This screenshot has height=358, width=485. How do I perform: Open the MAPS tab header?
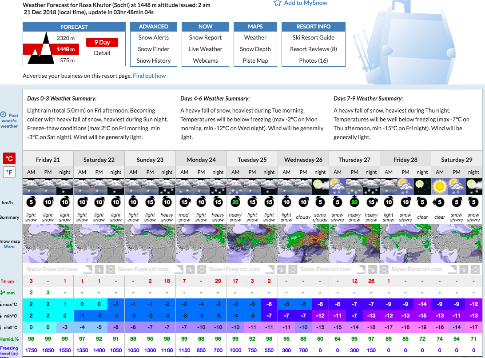point(255,27)
